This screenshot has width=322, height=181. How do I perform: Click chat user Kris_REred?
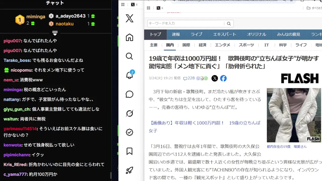tap(15, 164)
